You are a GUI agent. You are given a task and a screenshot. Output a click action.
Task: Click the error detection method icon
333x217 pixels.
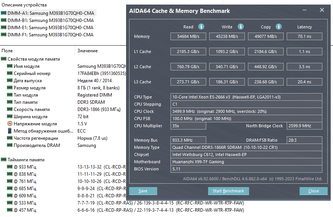(x=10, y=131)
